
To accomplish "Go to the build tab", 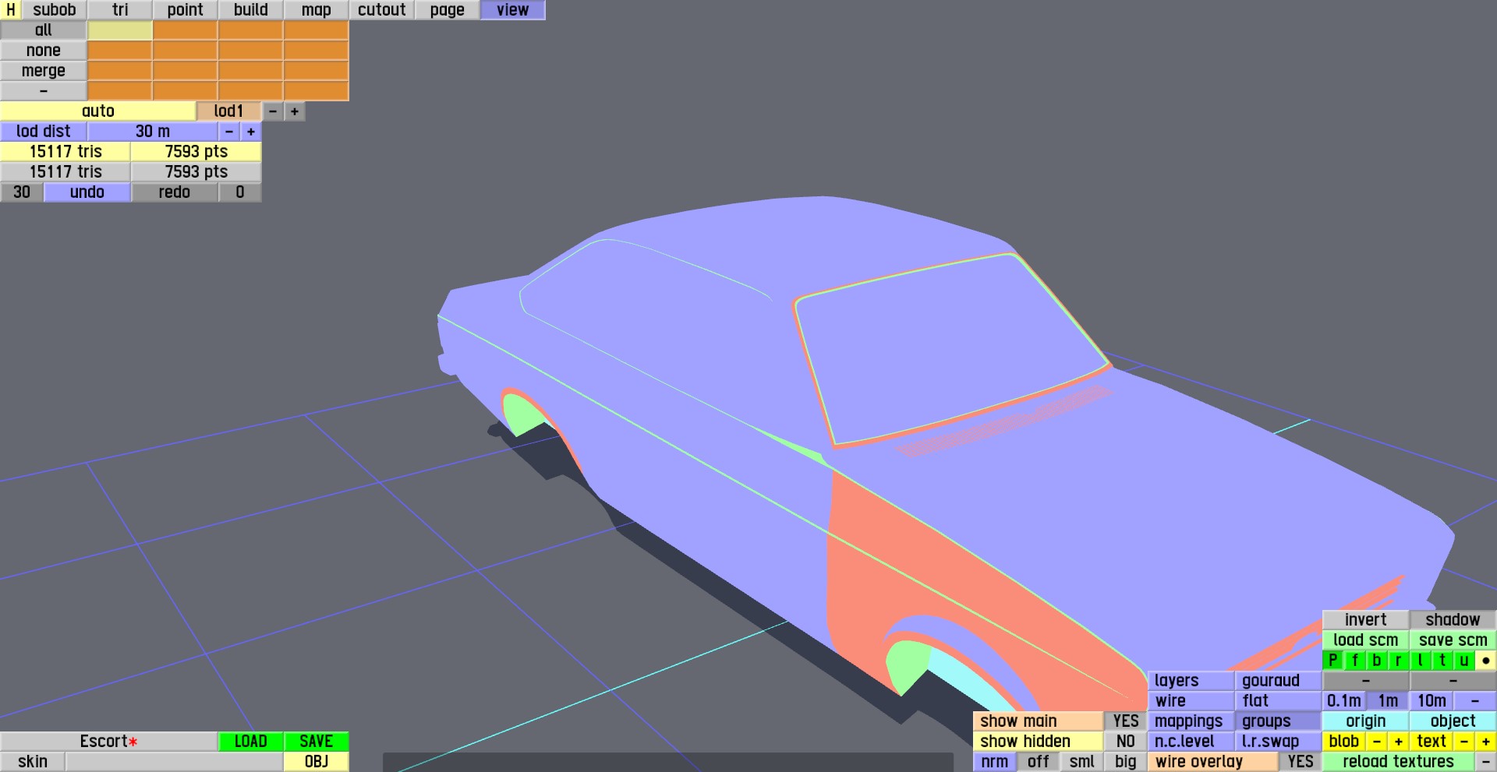I will pyautogui.click(x=251, y=10).
